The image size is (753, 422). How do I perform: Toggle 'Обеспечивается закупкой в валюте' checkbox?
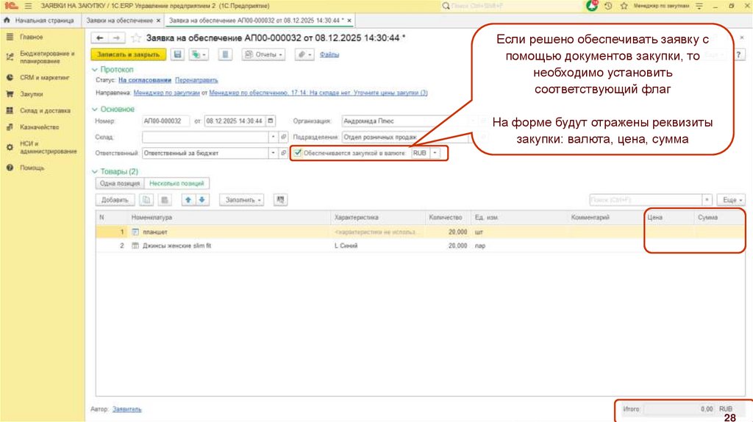coord(297,153)
